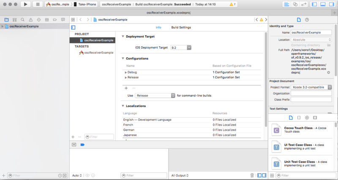Toggle the Utilities panel visibility
The image size is (338, 180).
[331, 4]
